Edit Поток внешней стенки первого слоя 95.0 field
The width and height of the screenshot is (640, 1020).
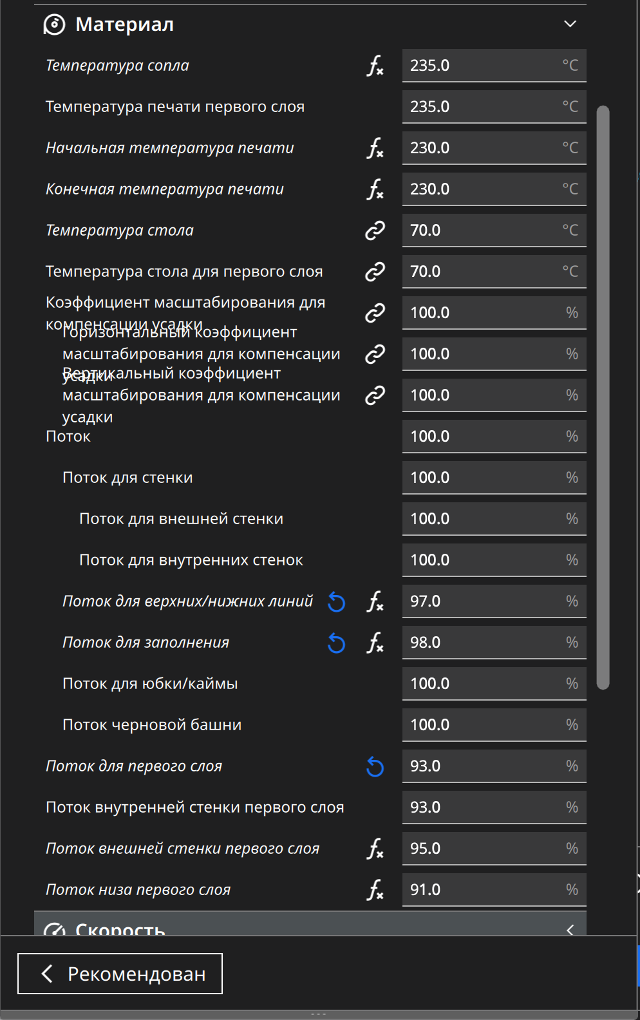494,849
